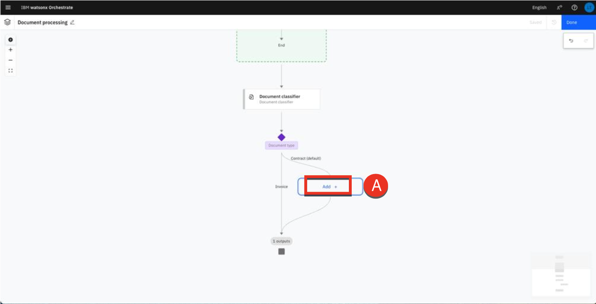Viewport: 596px width, 304px height.
Task: Click the layers stack icon beside title
Action: [7, 22]
